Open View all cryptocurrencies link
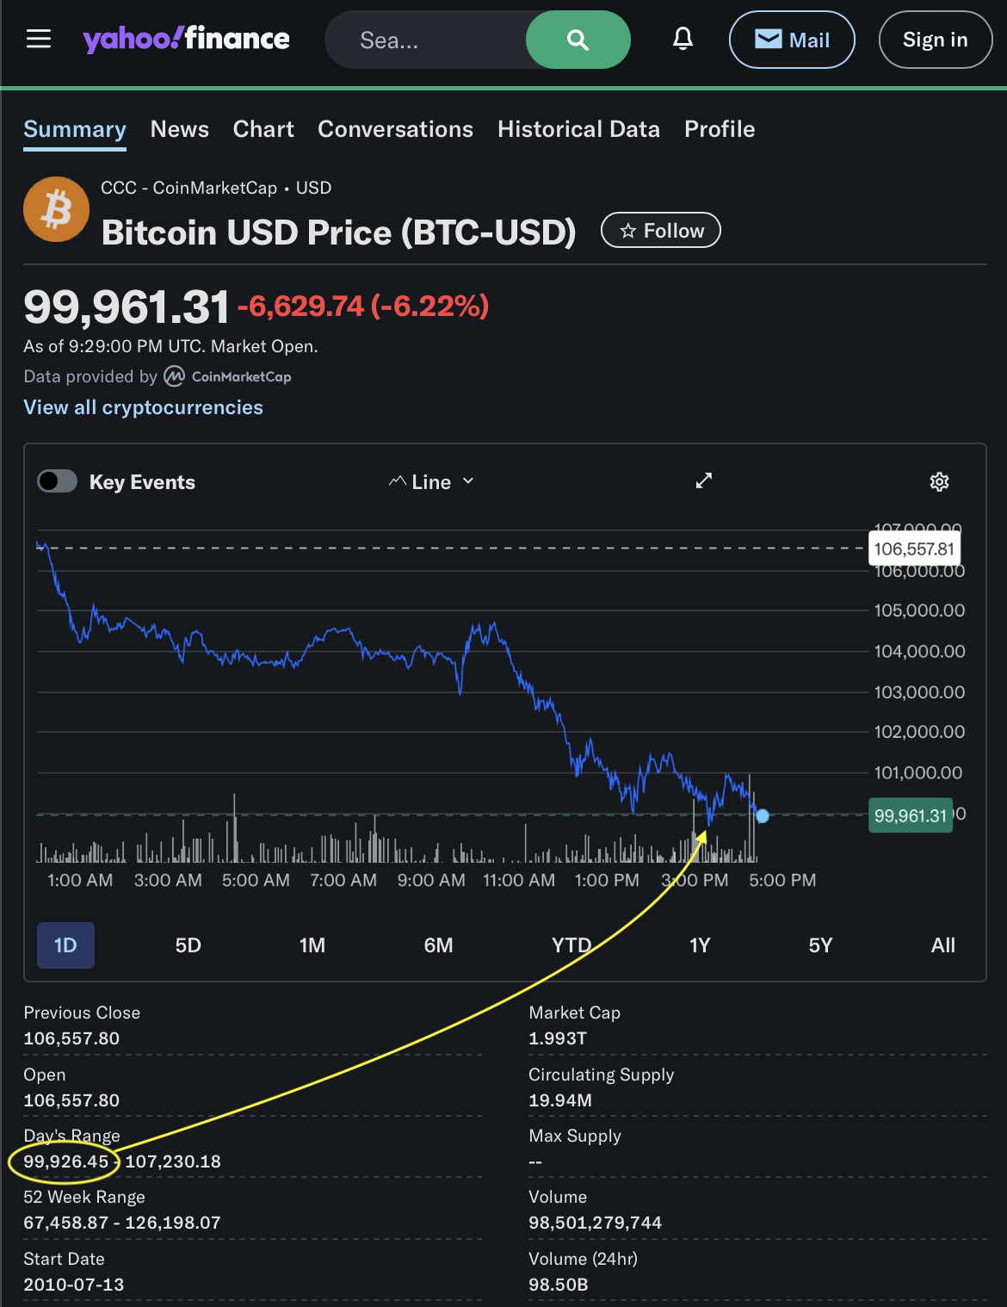Screen dimensions: 1007x1307 pos(143,407)
